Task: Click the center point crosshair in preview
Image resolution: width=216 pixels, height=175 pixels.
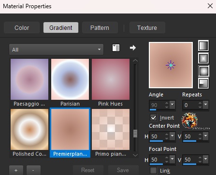Action: 171,65
